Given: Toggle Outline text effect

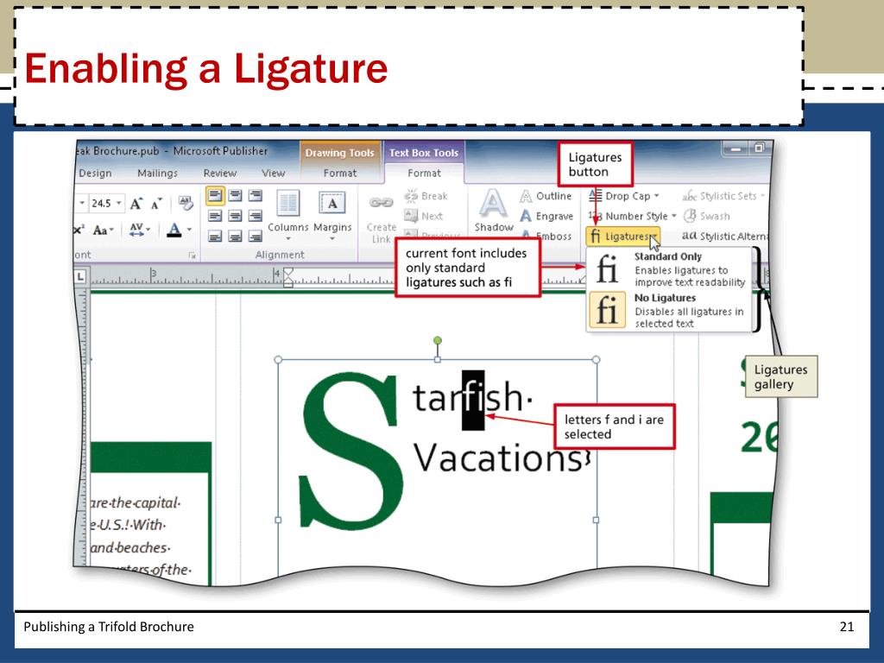Looking at the screenshot, I should tap(546, 196).
